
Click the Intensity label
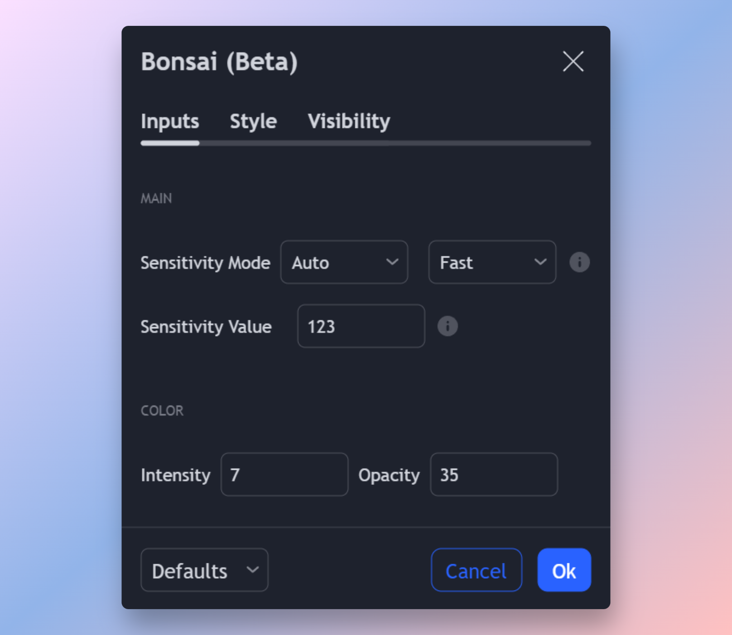(176, 475)
